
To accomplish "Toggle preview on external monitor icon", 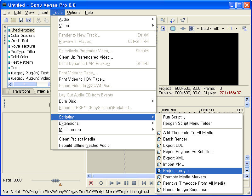I will coord(173,29).
